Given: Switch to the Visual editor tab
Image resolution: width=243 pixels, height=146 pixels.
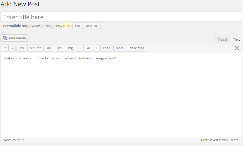Looking at the screenshot, I should [x=222, y=40].
